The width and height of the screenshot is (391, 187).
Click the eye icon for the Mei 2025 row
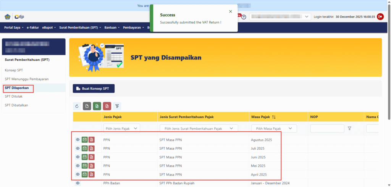(78, 166)
